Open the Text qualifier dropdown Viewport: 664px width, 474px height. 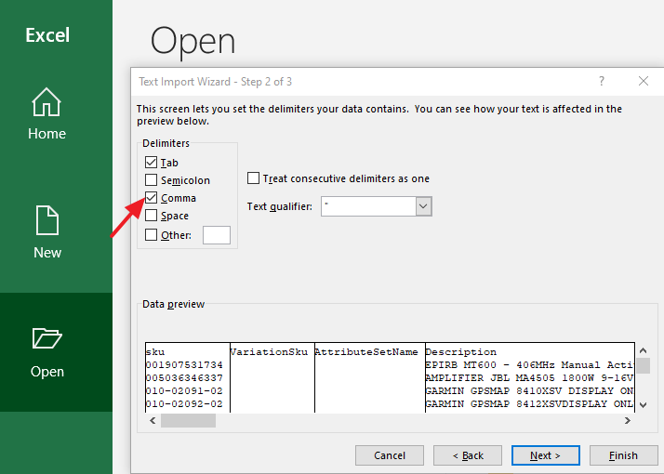[x=423, y=206]
